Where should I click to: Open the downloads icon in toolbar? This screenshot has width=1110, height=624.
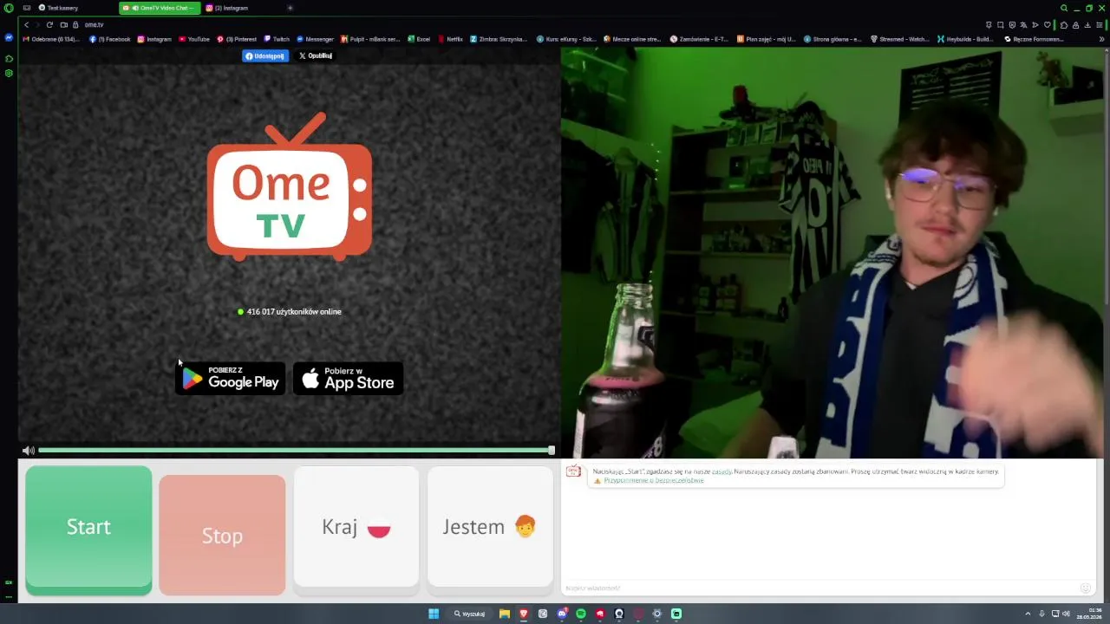(1087, 24)
